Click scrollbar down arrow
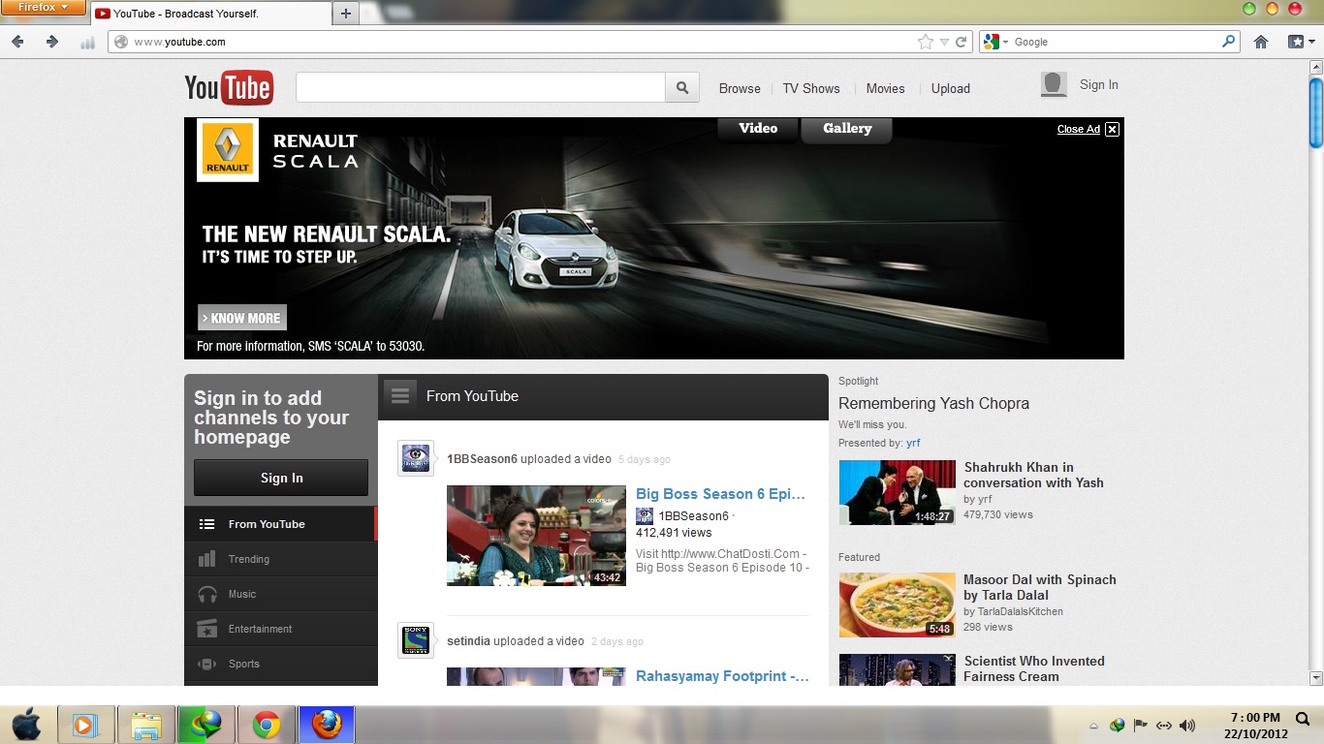1324x744 pixels. click(x=1315, y=678)
